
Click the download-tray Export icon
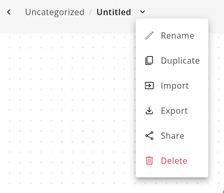click(x=149, y=111)
